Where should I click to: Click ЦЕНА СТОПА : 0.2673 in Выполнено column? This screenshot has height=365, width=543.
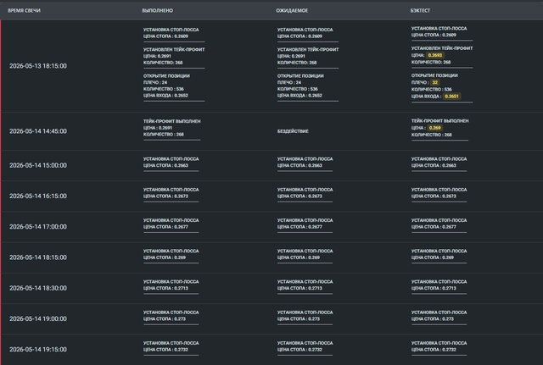pos(166,196)
